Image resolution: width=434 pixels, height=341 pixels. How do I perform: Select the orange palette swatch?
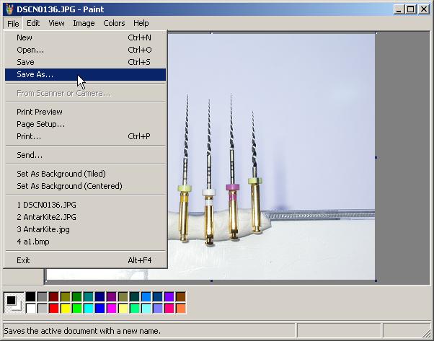point(181,309)
